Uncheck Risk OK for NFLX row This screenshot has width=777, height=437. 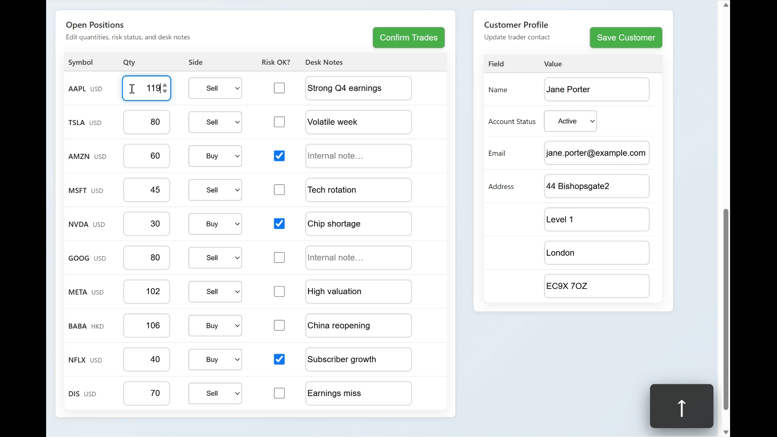point(279,359)
